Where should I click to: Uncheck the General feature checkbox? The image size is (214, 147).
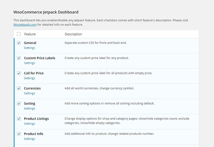(19, 43)
